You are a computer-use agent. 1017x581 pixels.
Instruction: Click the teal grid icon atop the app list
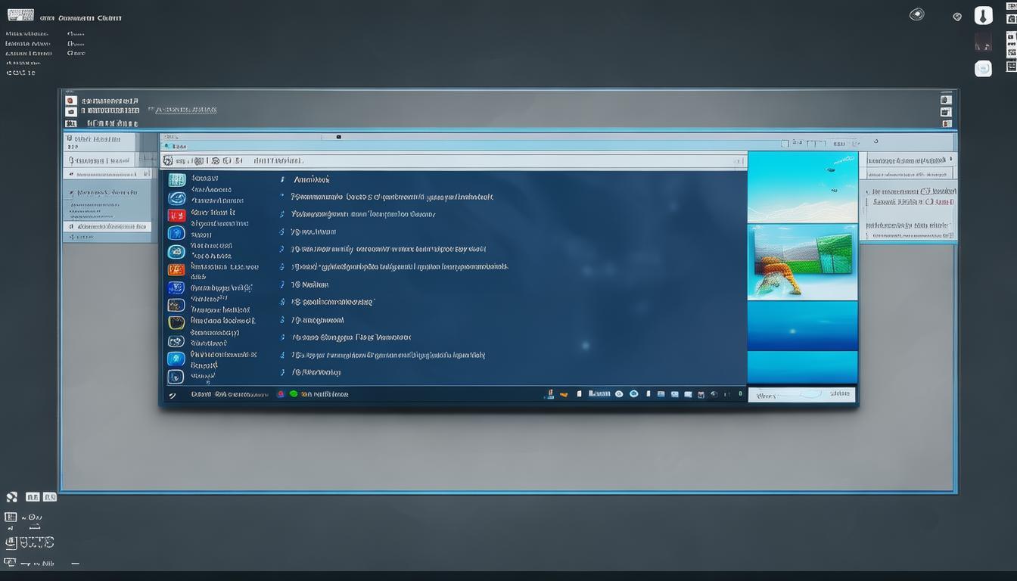[176, 180]
